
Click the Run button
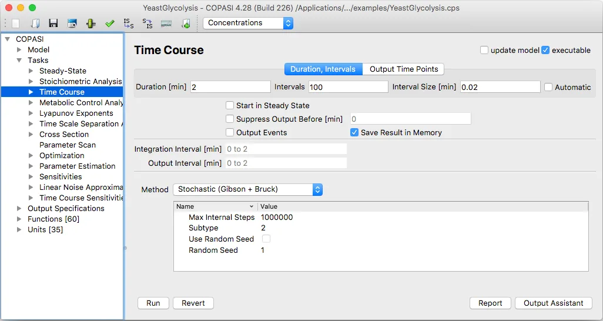153,303
